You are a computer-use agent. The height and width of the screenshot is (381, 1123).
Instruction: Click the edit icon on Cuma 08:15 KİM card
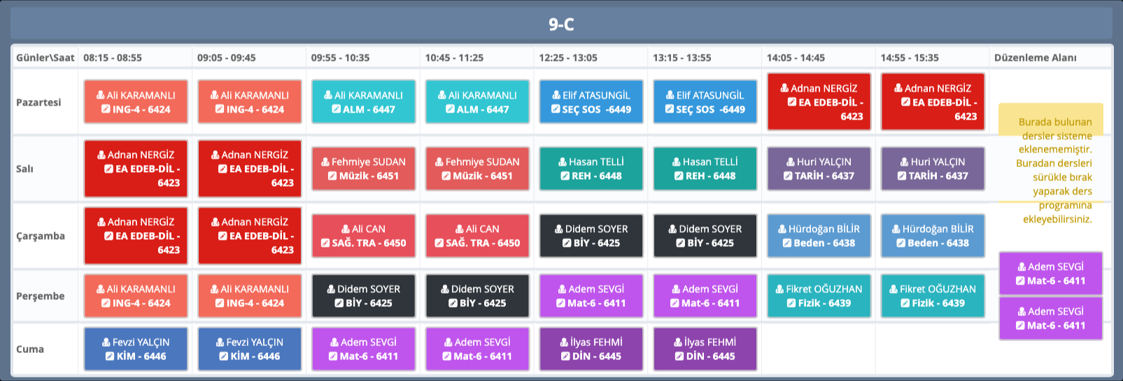point(110,357)
